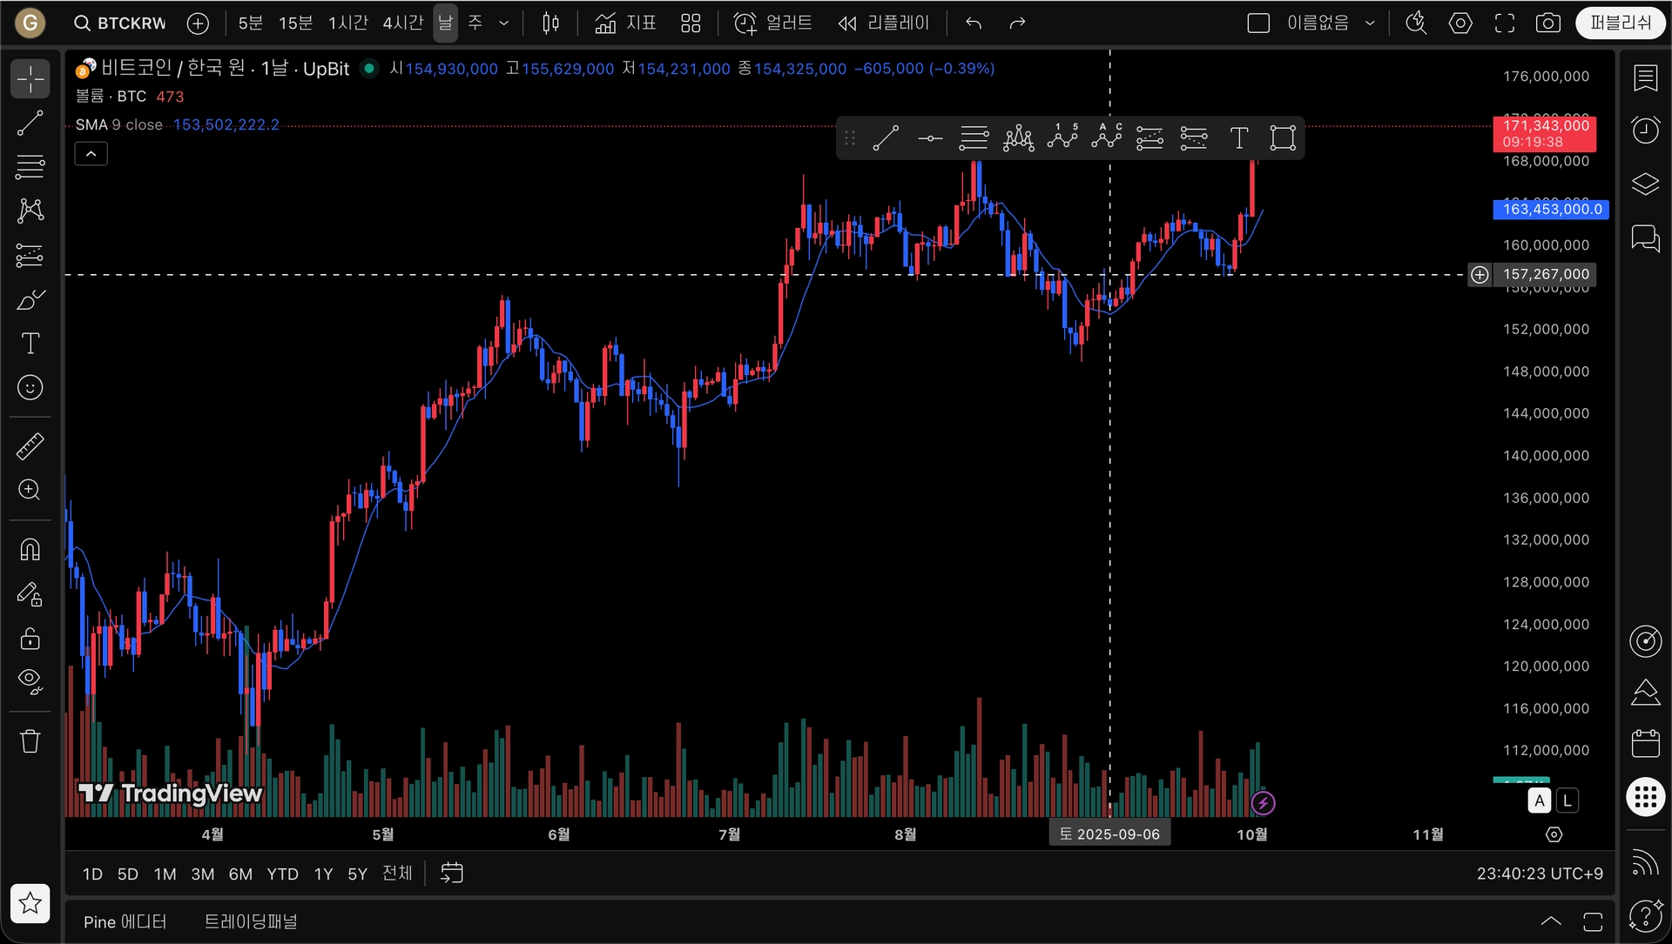The width and height of the screenshot is (1672, 944).
Task: Toggle hide all drawings eye icon
Action: click(30, 680)
